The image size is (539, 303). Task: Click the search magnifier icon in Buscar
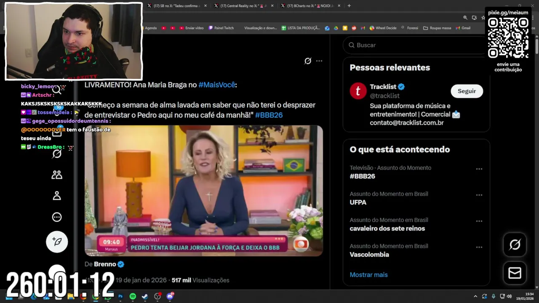tap(352, 45)
